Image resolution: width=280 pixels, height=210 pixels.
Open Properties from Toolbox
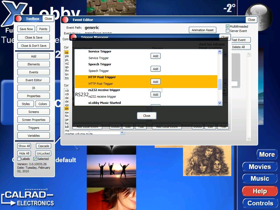click(34, 96)
